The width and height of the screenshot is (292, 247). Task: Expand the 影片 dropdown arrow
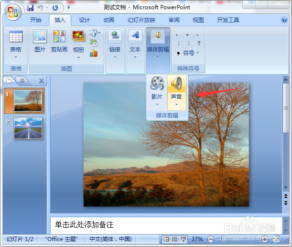coord(157,104)
